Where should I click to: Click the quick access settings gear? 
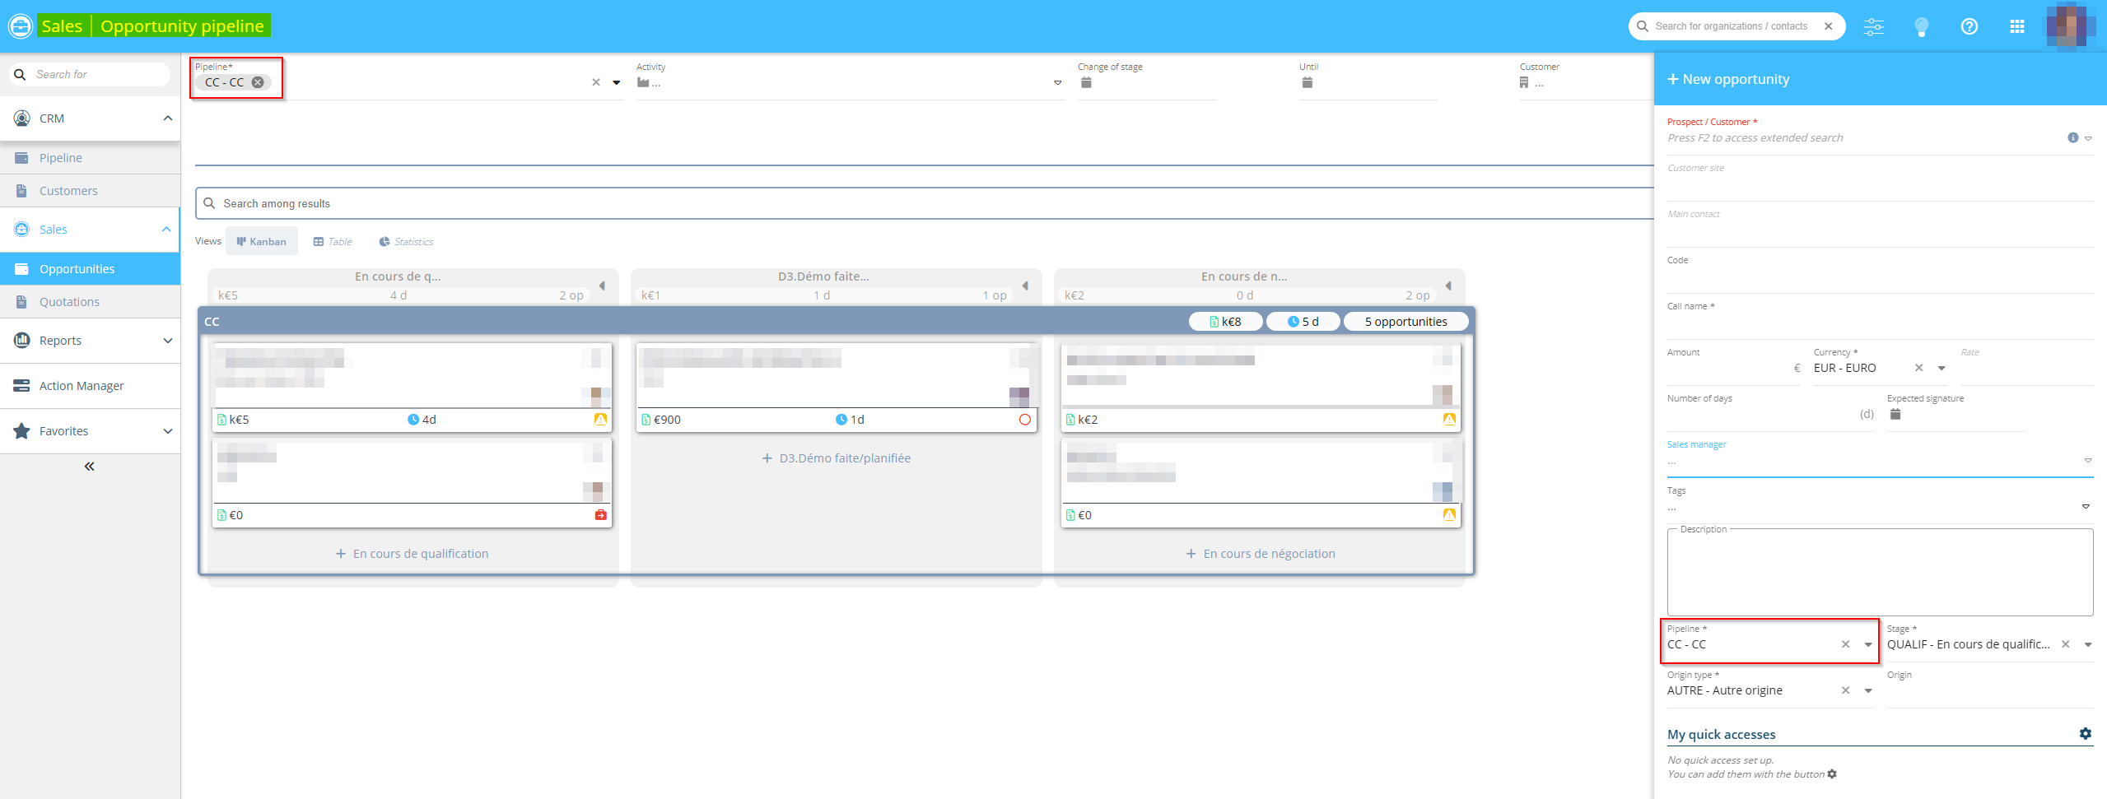click(2085, 733)
